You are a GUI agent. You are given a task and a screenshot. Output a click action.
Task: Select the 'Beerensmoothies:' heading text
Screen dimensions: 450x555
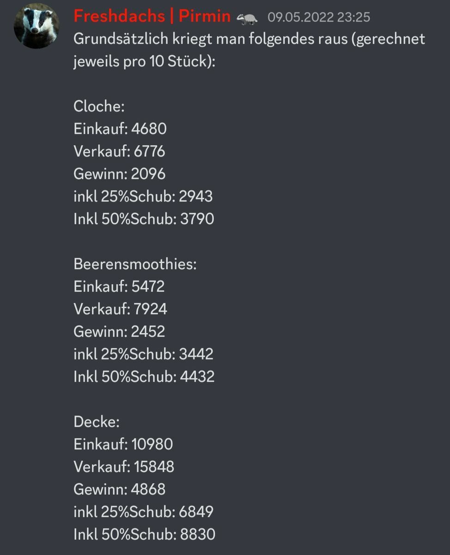(135, 264)
